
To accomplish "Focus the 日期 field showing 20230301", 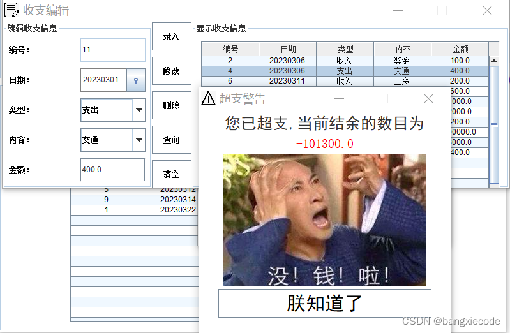I will (x=103, y=80).
